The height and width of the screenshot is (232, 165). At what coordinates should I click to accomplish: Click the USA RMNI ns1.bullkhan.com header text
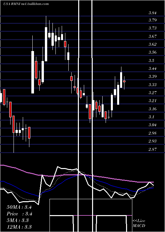[x=26, y=4]
